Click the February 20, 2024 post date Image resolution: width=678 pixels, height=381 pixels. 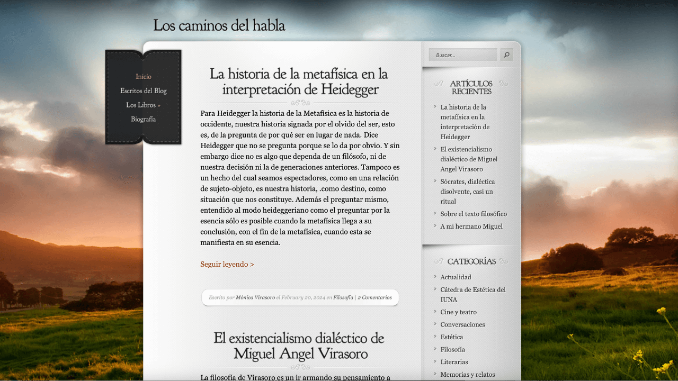click(303, 297)
